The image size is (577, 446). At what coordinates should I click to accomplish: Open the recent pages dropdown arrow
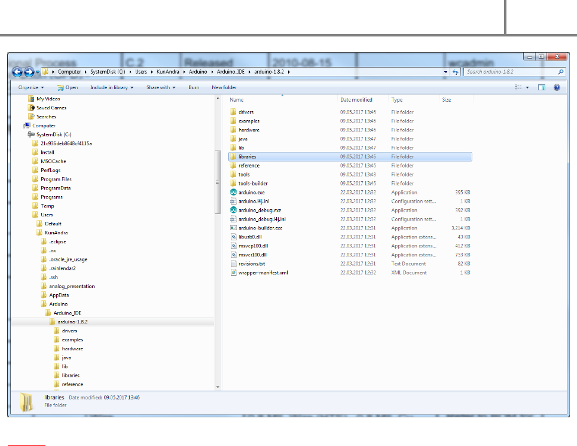click(38, 72)
